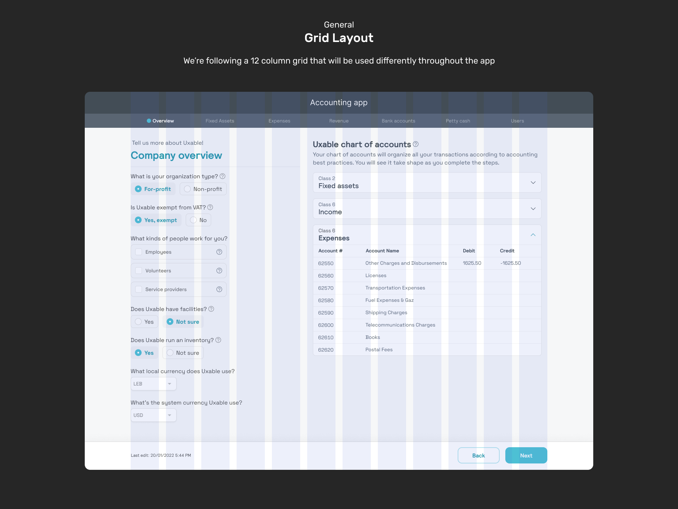Screen dimensions: 678x509
Task: Toggle the Yes exempt from VAT option
Action: (139, 220)
